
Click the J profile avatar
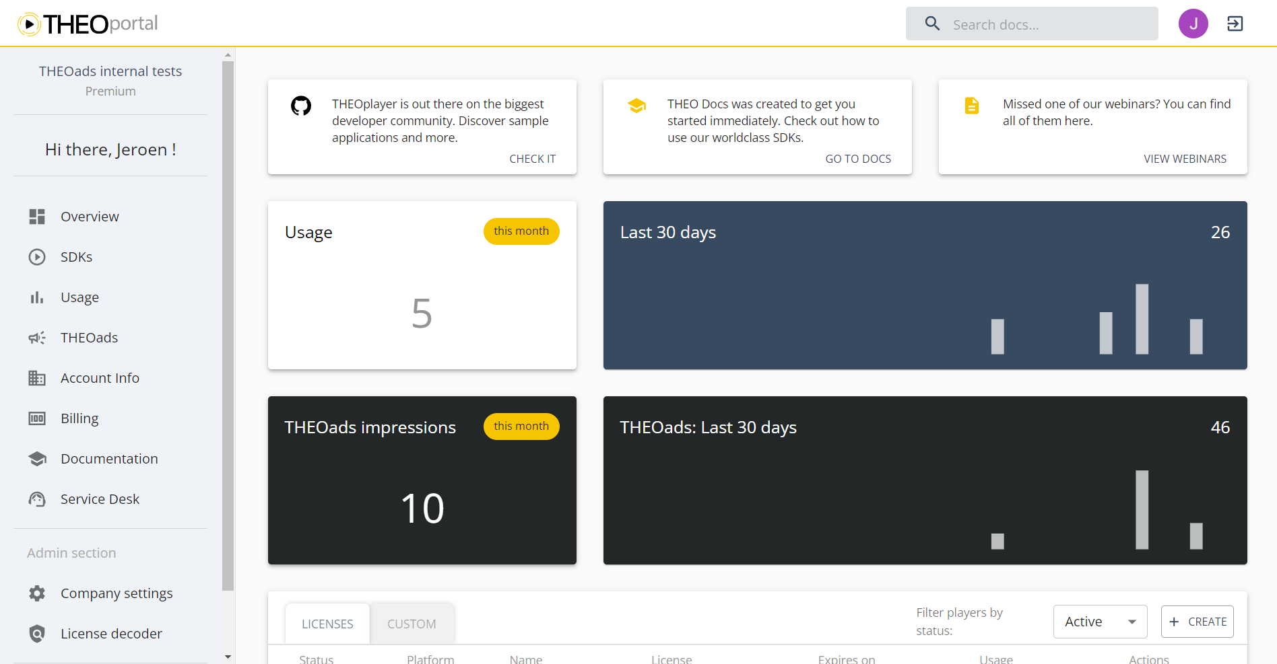tap(1193, 23)
